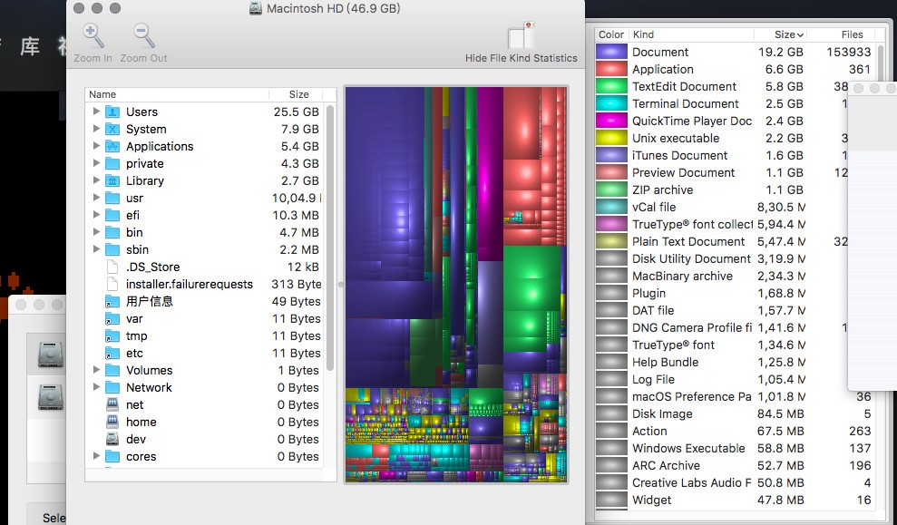Sort file list by Name column header
Image resolution: width=897 pixels, height=525 pixels.
(x=177, y=94)
